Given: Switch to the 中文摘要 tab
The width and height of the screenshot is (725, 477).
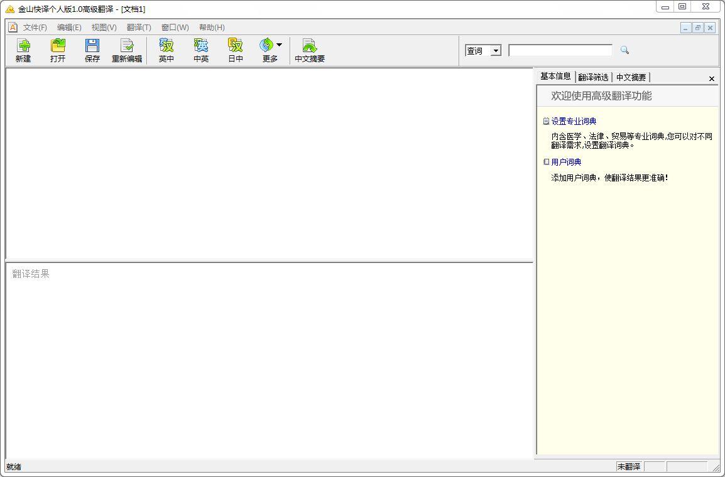Looking at the screenshot, I should point(631,77).
